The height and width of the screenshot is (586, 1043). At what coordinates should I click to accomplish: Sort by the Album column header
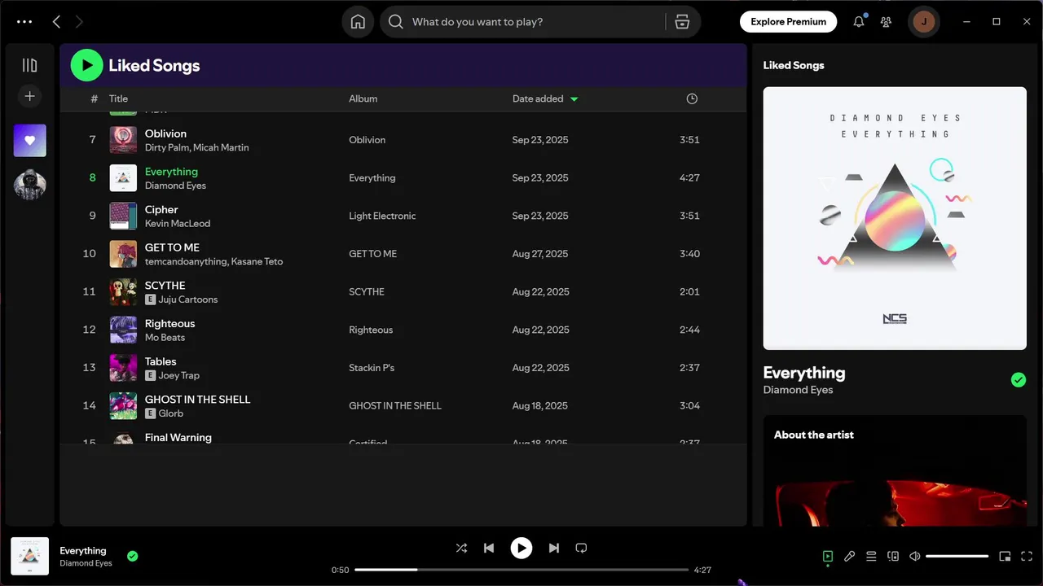click(363, 98)
